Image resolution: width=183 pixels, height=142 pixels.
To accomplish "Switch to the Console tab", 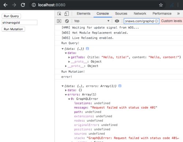I will click(x=102, y=14).
